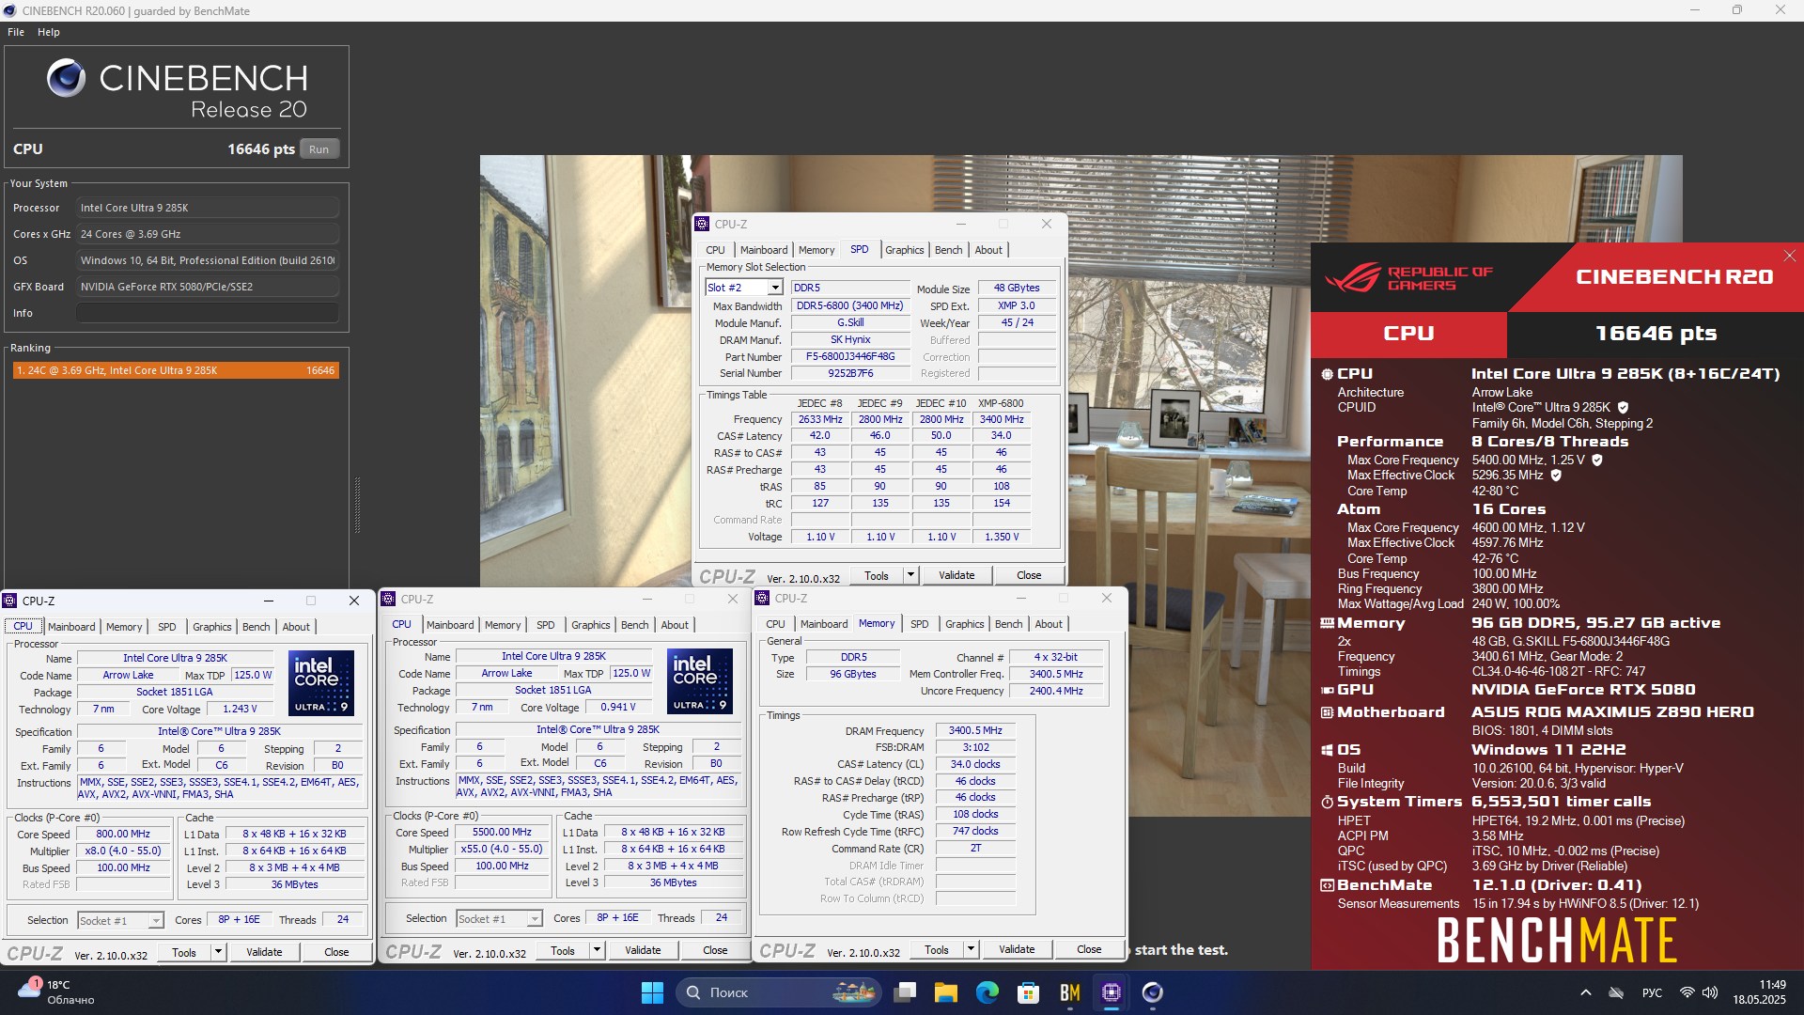Switch to the Bench tab in the SPD CPU-Z window

pyautogui.click(x=949, y=250)
